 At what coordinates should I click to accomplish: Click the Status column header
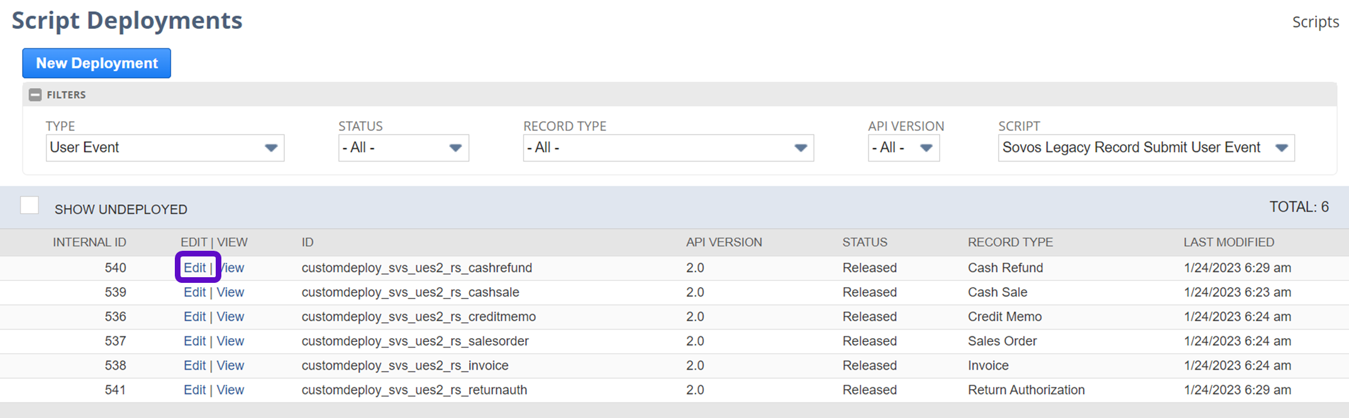[x=865, y=243]
